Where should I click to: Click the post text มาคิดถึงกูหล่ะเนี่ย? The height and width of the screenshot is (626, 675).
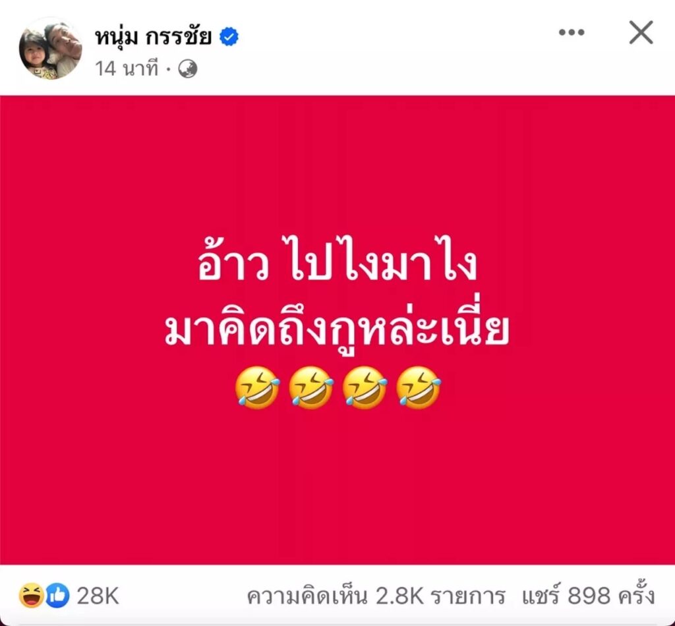click(337, 328)
